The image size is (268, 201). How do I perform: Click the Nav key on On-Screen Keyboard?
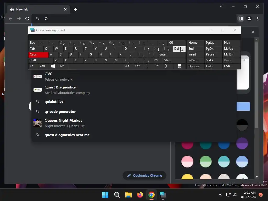pos(231,43)
